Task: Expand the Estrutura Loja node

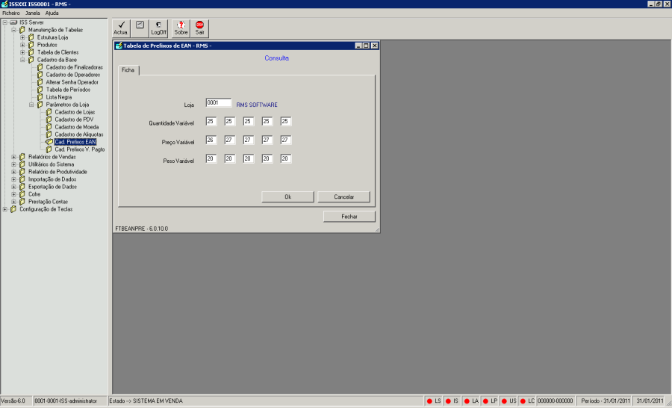Action: 22,37
